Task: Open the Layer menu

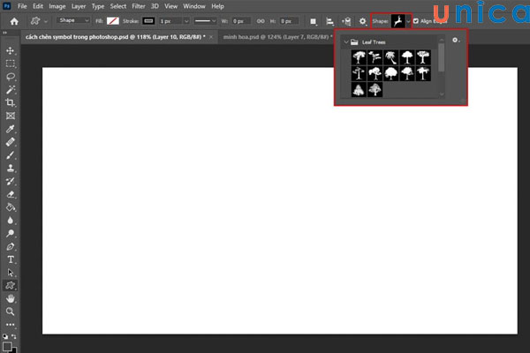Action: (77, 6)
